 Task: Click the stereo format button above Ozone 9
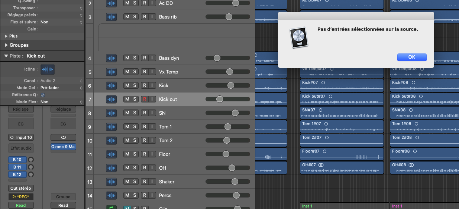[x=63, y=137]
